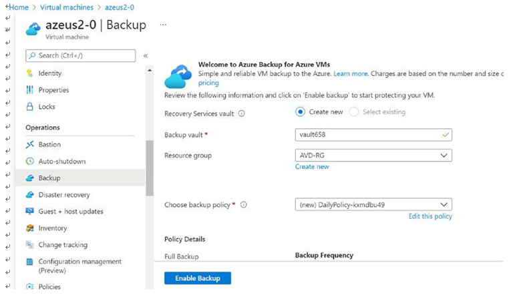Image resolution: width=527 pixels, height=297 pixels.
Task: Click the Azure Backup welcome cloud icon
Action: coord(178,76)
